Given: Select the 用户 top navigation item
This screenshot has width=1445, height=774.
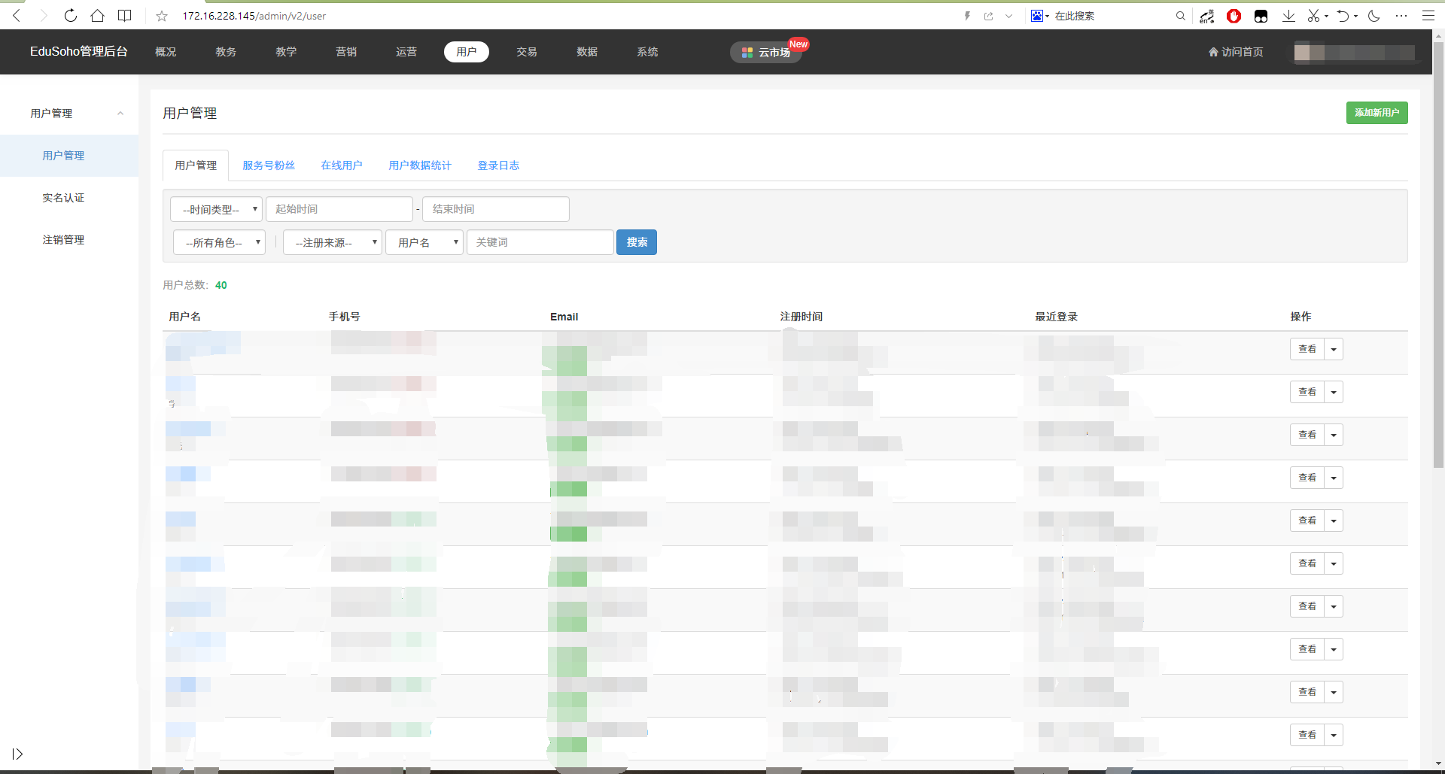Looking at the screenshot, I should pyautogui.click(x=467, y=52).
